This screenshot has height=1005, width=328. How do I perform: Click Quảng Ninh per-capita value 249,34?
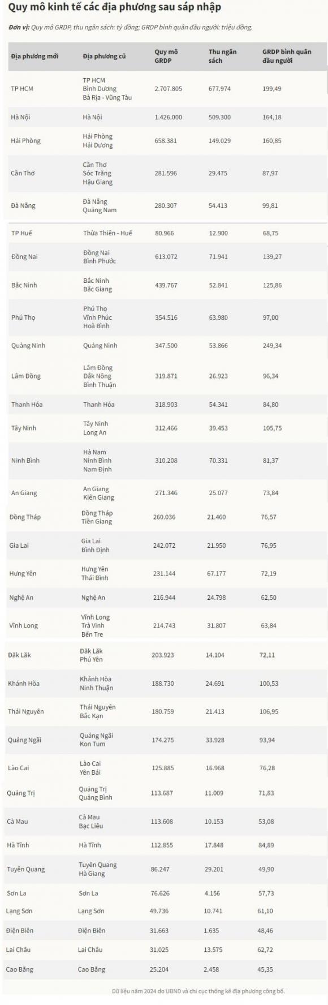[x=273, y=346]
